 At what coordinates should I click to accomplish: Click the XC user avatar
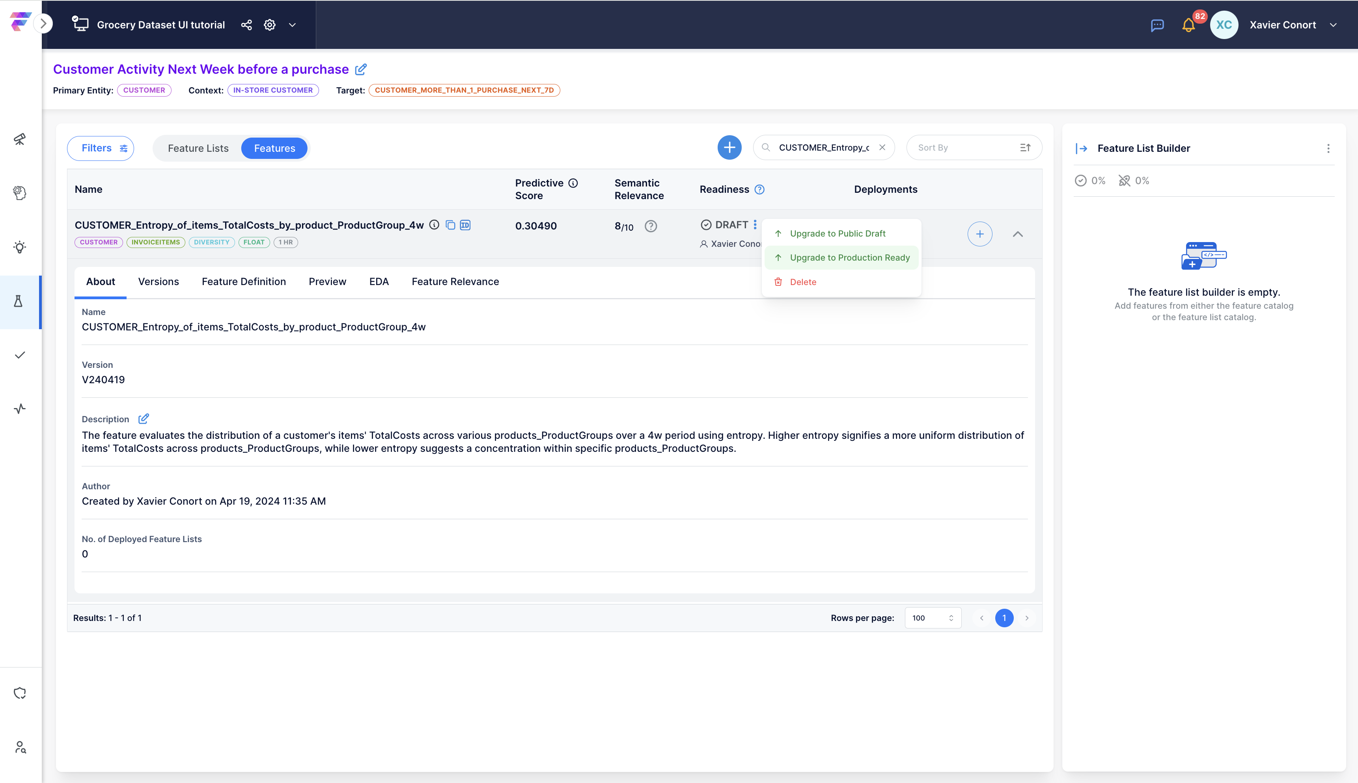coord(1224,25)
